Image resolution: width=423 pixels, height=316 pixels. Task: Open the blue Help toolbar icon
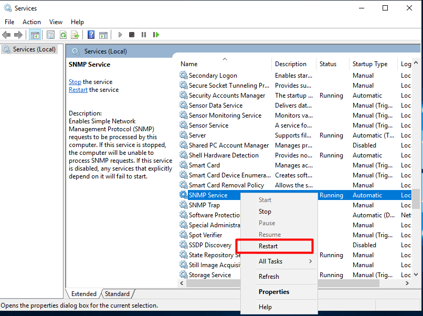(91, 35)
